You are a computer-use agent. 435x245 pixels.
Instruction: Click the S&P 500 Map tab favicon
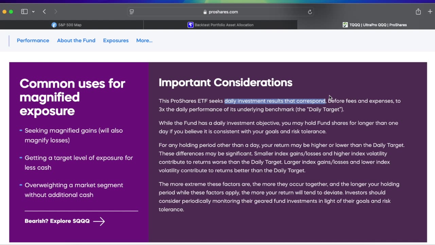(54, 25)
